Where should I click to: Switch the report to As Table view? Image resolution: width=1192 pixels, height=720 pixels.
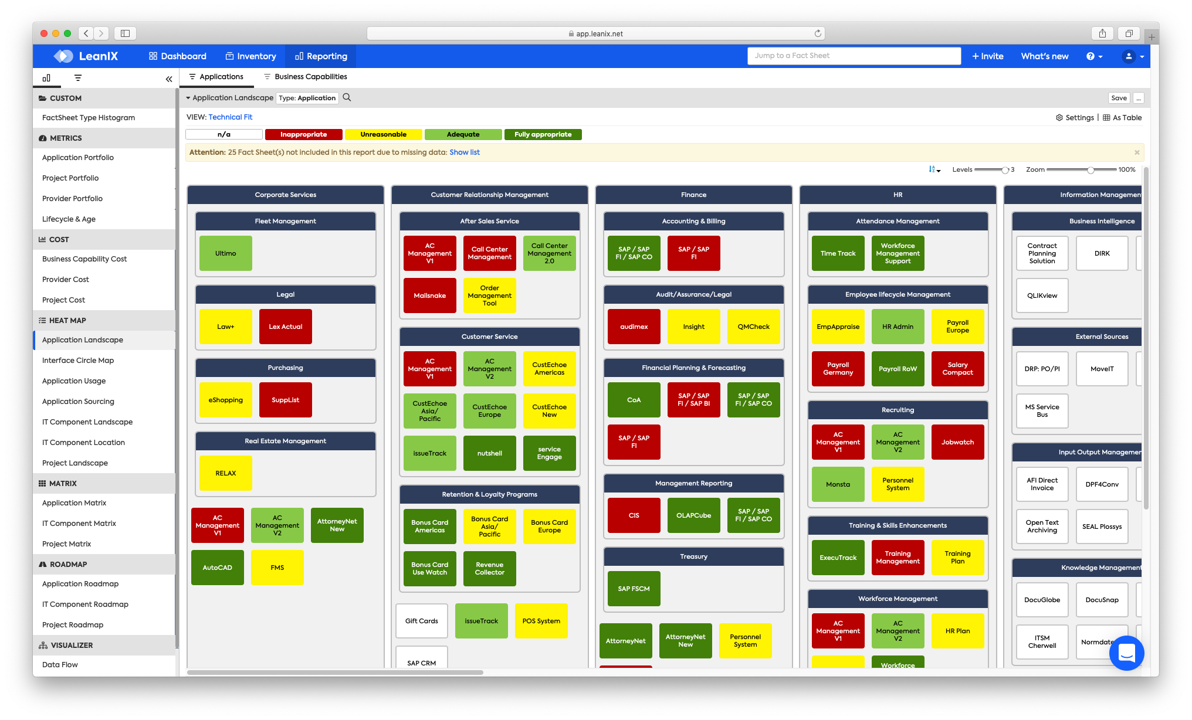tap(1123, 117)
